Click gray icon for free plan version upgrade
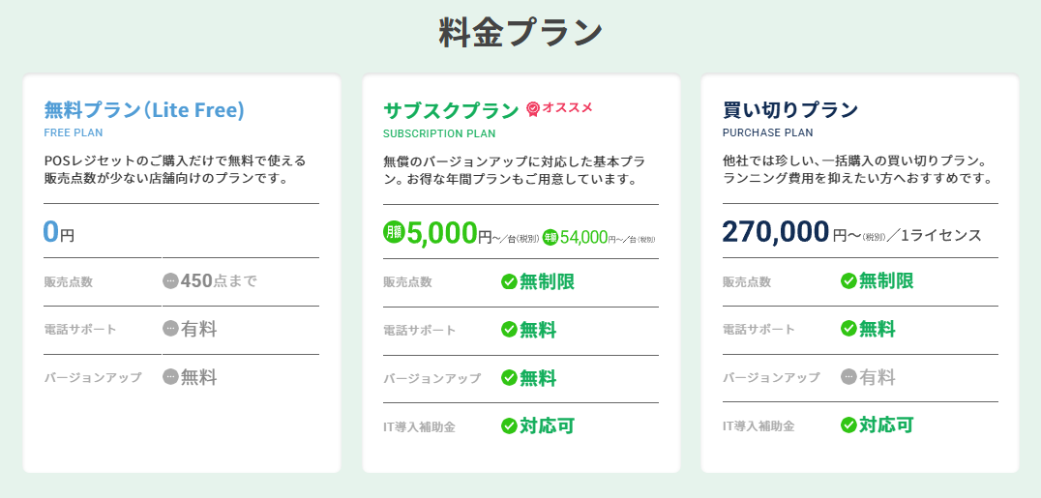Screen dimensions: 1041x498 coord(170,377)
